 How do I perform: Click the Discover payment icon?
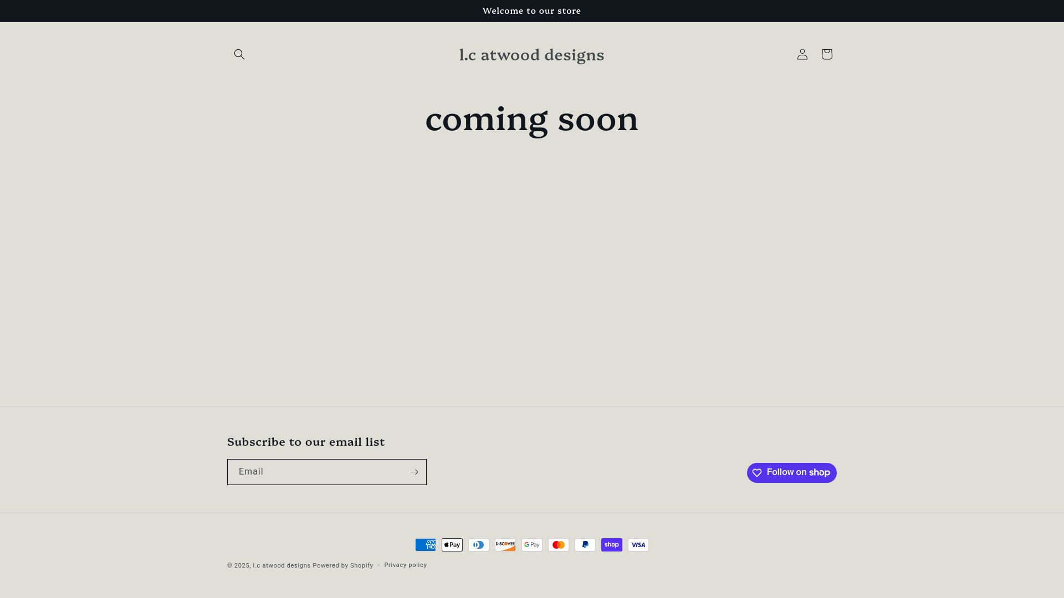505,545
